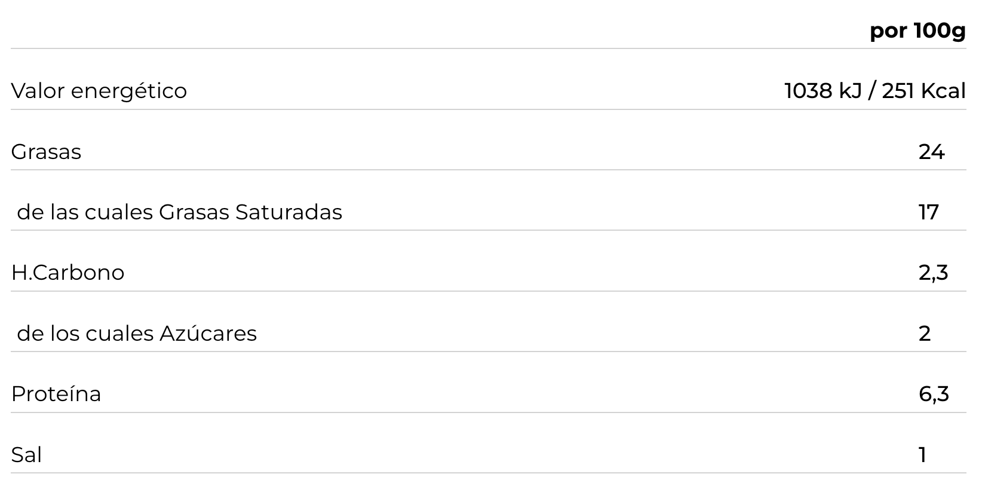Select "de los cuales Azúcares" label

[x=137, y=334]
